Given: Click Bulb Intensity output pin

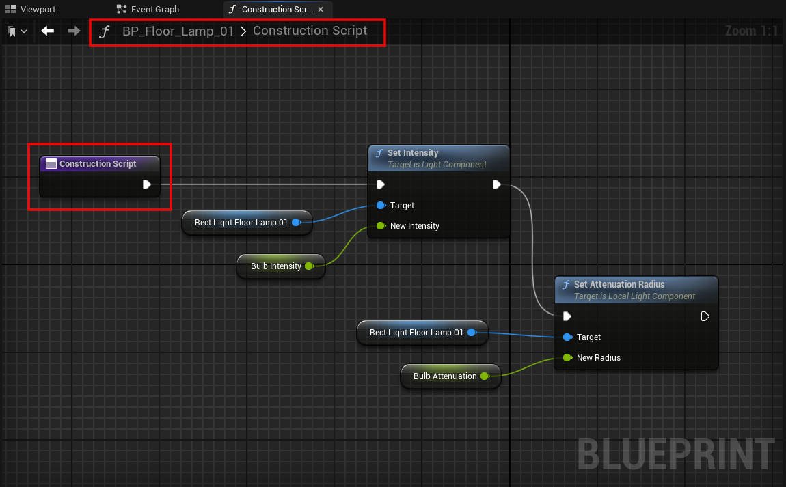Looking at the screenshot, I should coord(310,266).
